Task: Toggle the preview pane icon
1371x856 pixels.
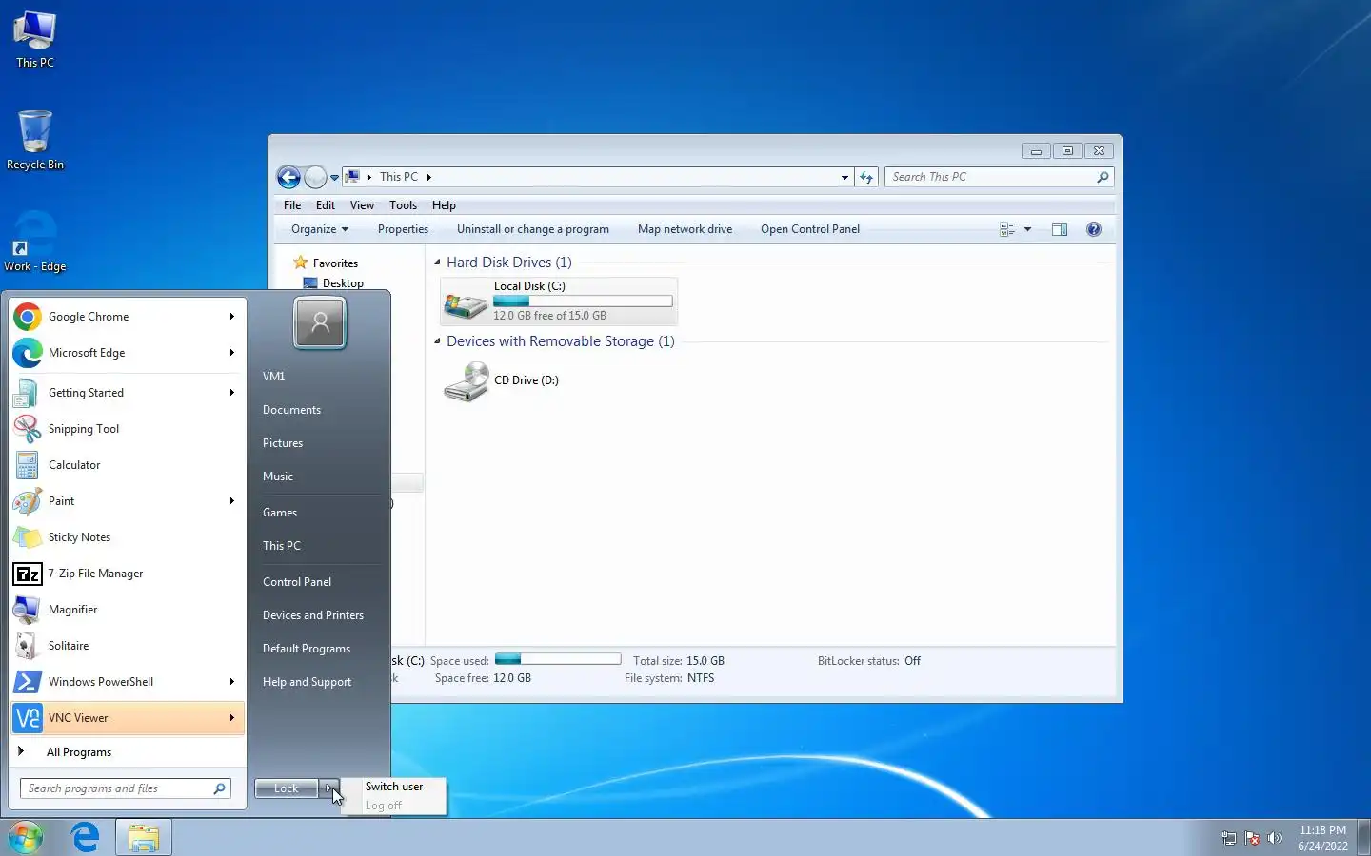Action: [x=1060, y=229]
